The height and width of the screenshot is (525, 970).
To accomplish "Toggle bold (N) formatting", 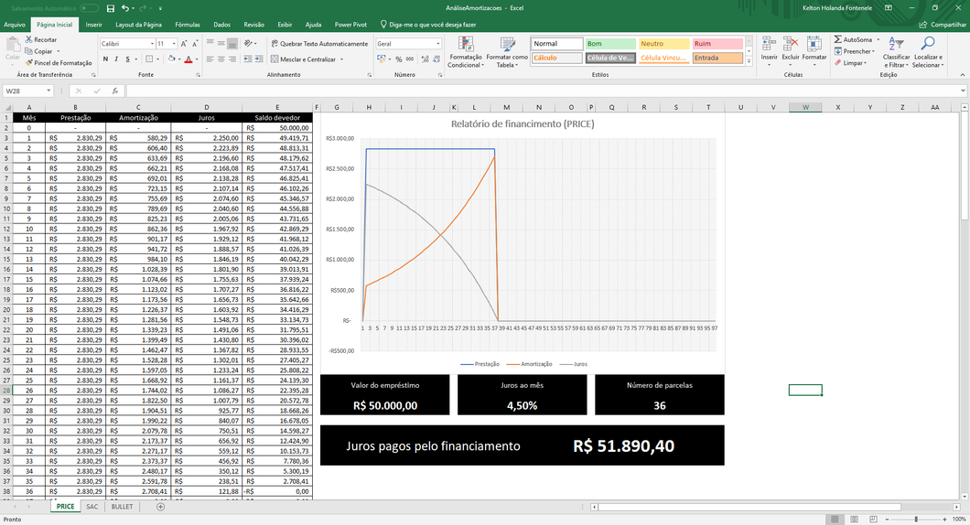I will tap(105, 59).
